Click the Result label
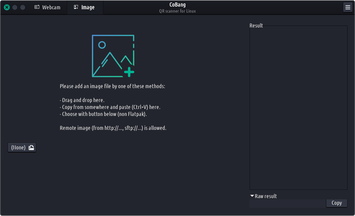355x216 pixels. (x=256, y=25)
